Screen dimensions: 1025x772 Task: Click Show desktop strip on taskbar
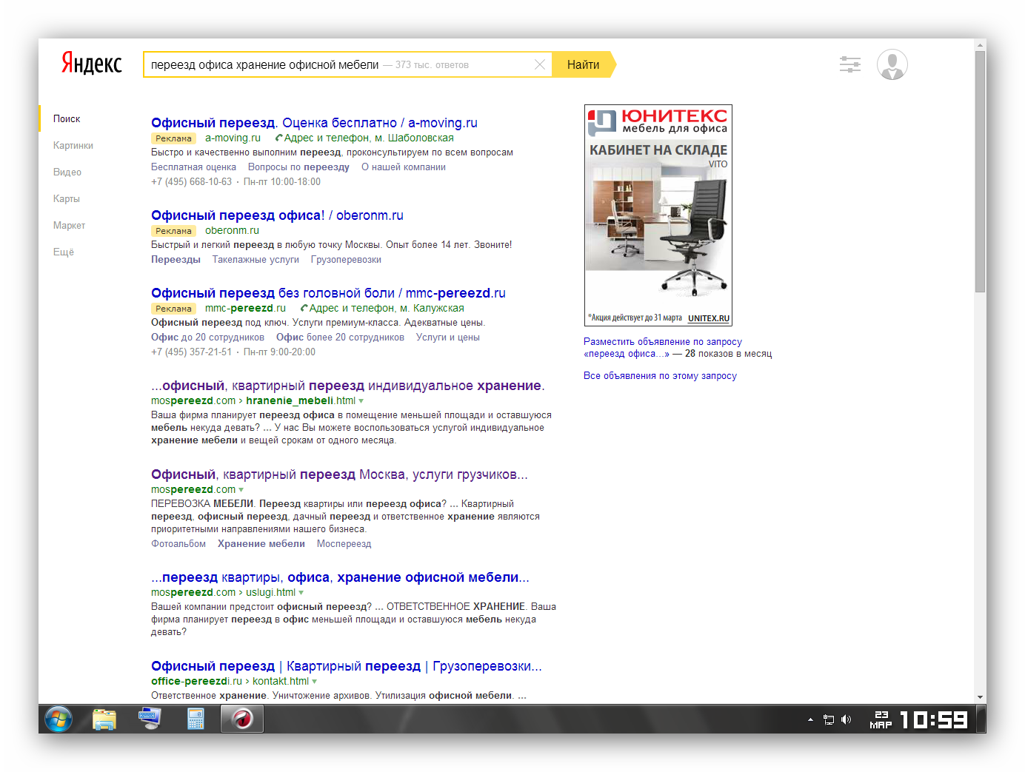[981, 719]
